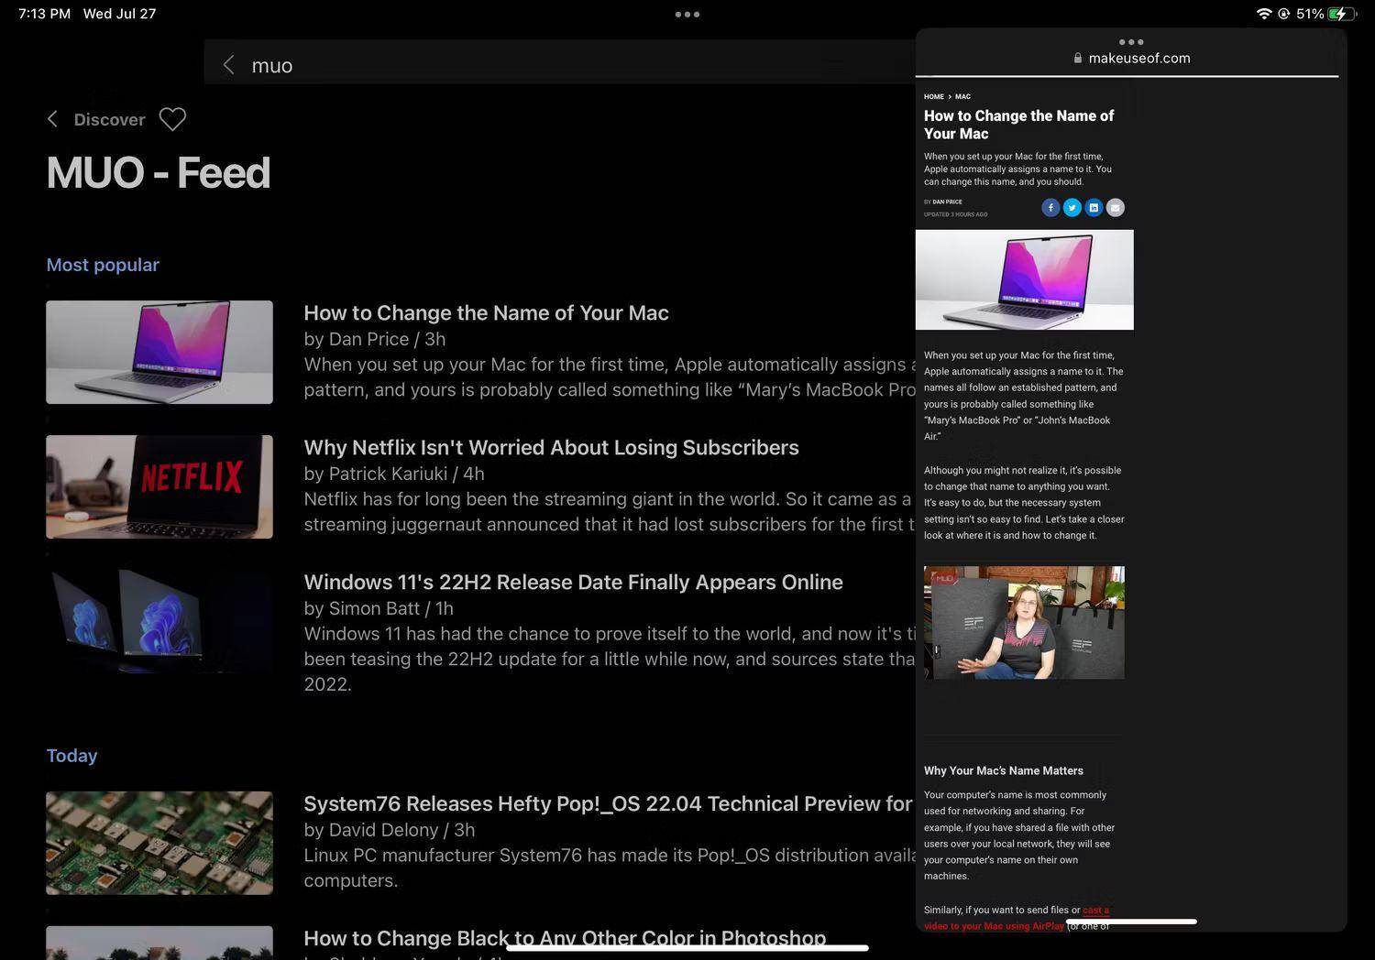Tap the main app home indicator bar

coord(687,948)
